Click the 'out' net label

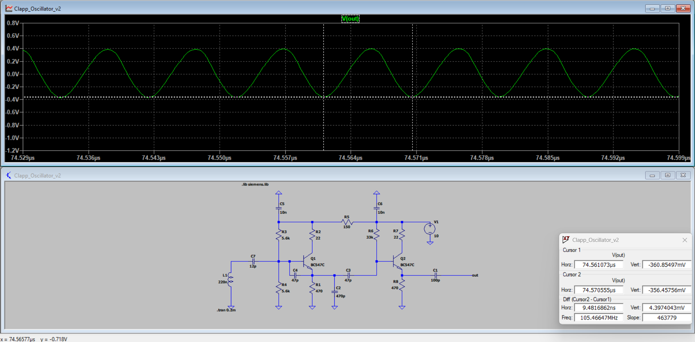click(475, 275)
